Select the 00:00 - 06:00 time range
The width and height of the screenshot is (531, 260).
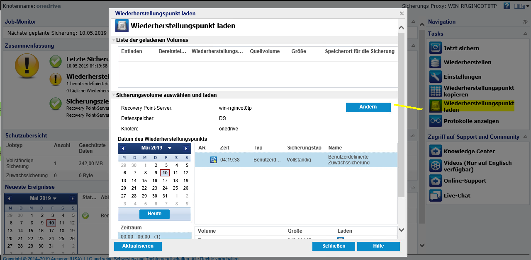click(x=155, y=237)
